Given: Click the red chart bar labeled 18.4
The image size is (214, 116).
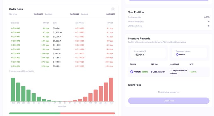Looking at the screenshot, I should tap(96, 96).
